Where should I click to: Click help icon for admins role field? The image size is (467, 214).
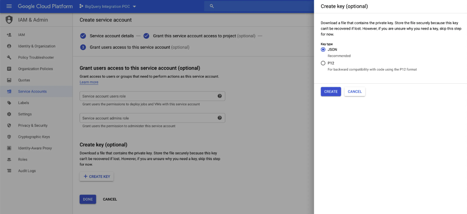tap(220, 118)
